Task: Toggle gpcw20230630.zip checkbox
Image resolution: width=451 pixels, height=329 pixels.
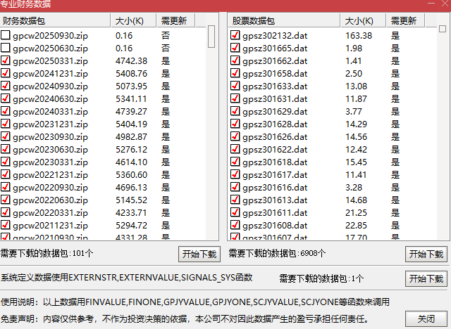Action: tap(6, 149)
